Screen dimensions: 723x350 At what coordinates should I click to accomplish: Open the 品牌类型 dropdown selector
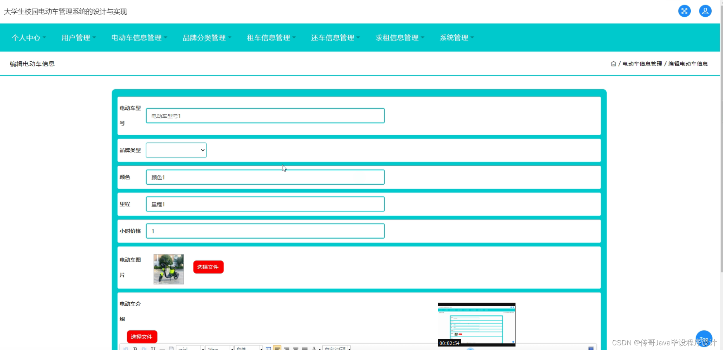176,150
